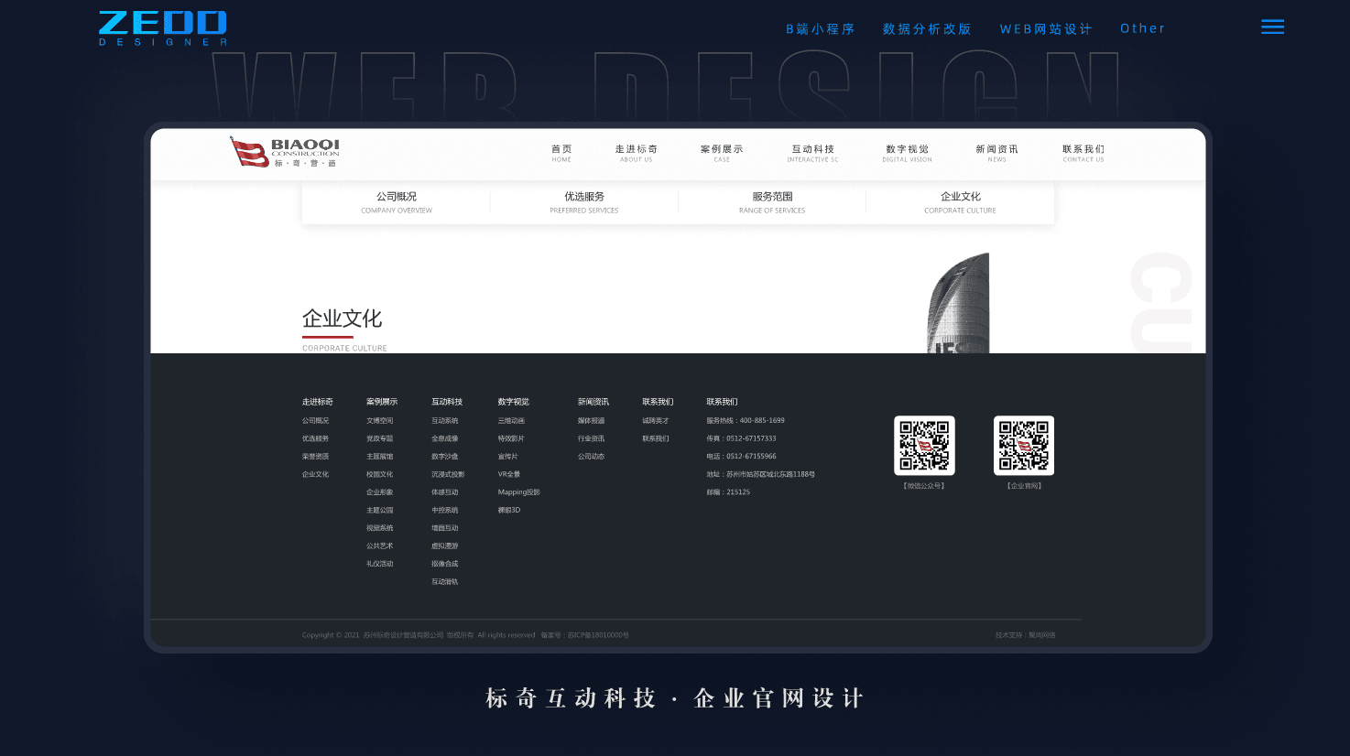
Task: Click footer link 裸眼3D
Action: (x=508, y=510)
